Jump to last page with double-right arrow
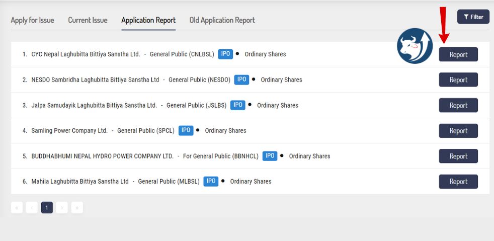 click(x=77, y=208)
